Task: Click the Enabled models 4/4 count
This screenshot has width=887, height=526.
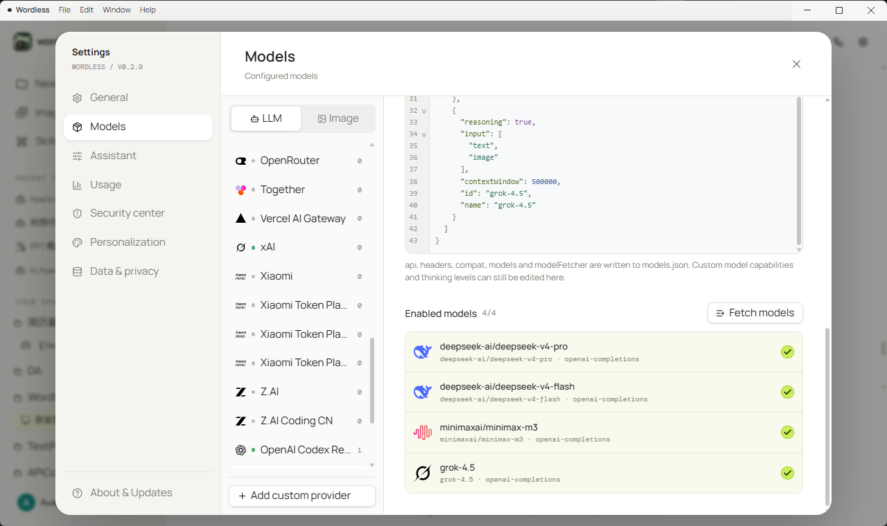Action: pos(489,313)
